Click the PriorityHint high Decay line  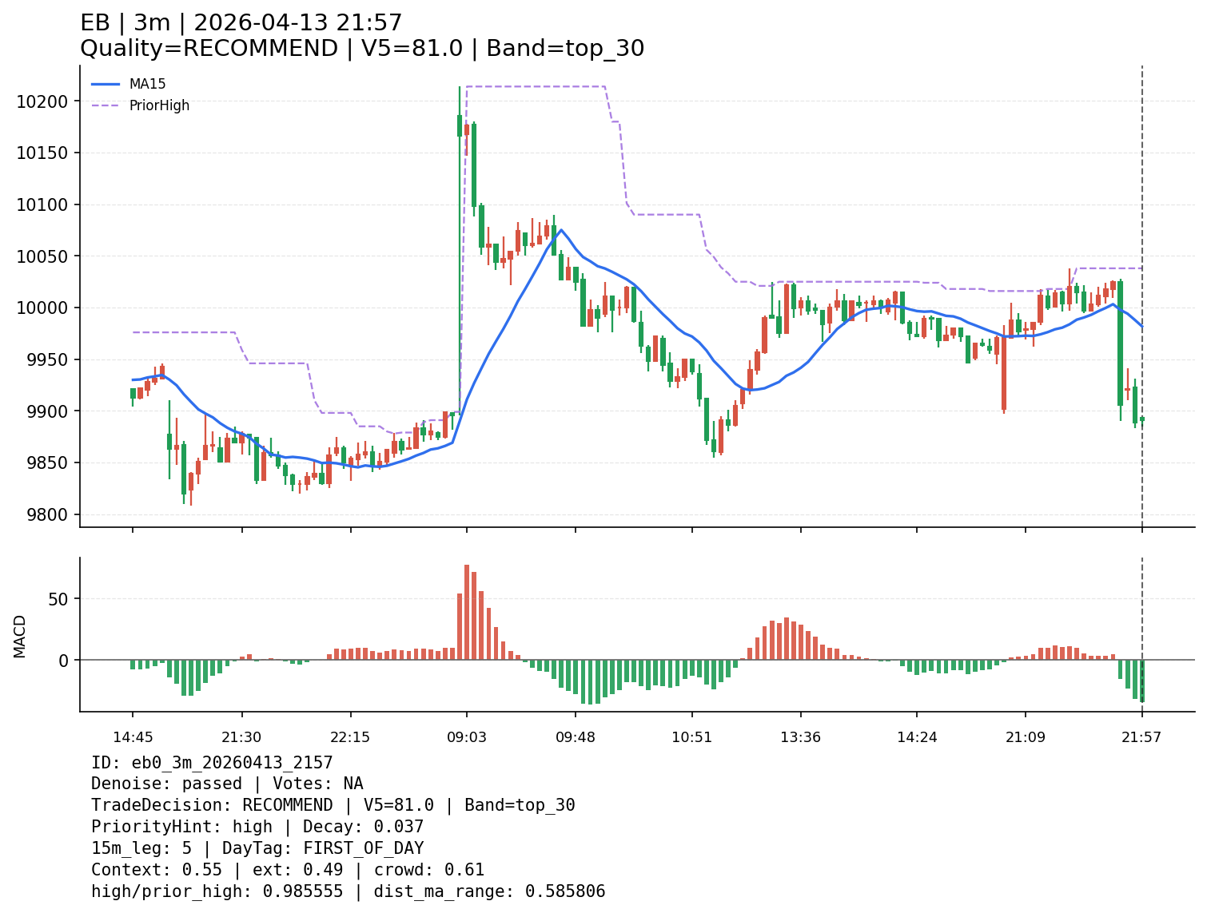(x=257, y=827)
